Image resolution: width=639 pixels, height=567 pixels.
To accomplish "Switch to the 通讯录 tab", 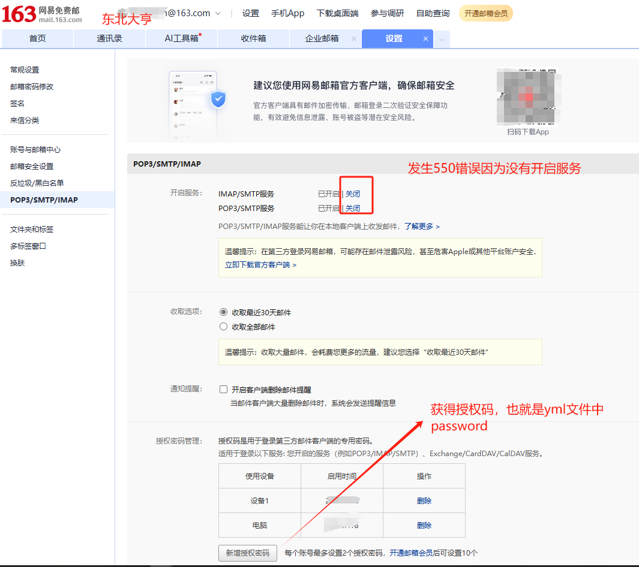I will click(x=109, y=39).
